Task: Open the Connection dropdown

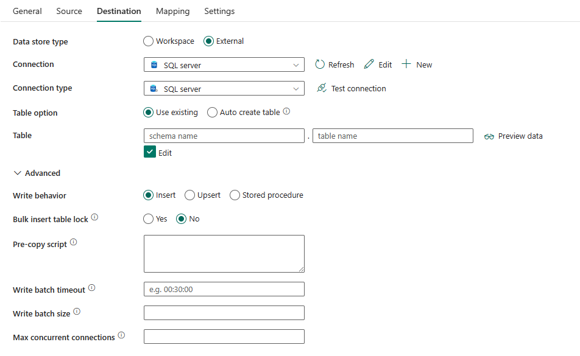Action: 297,65
